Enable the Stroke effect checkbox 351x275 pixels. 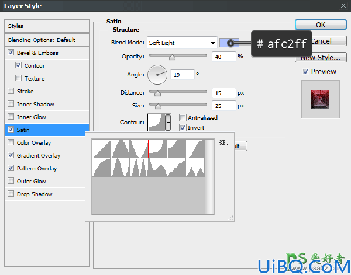click(x=11, y=91)
